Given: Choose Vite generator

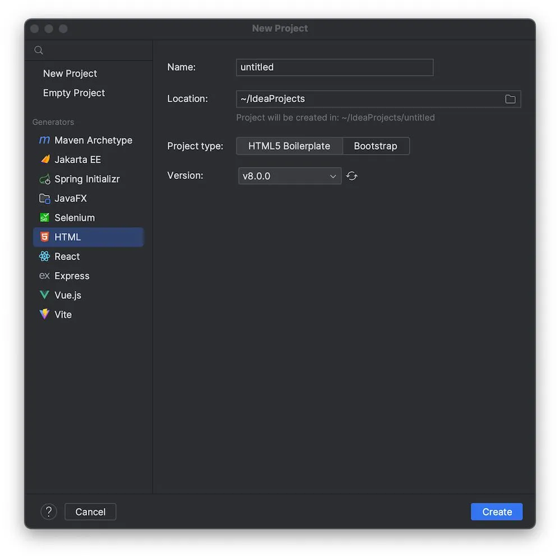Looking at the screenshot, I should pyautogui.click(x=88, y=314).
